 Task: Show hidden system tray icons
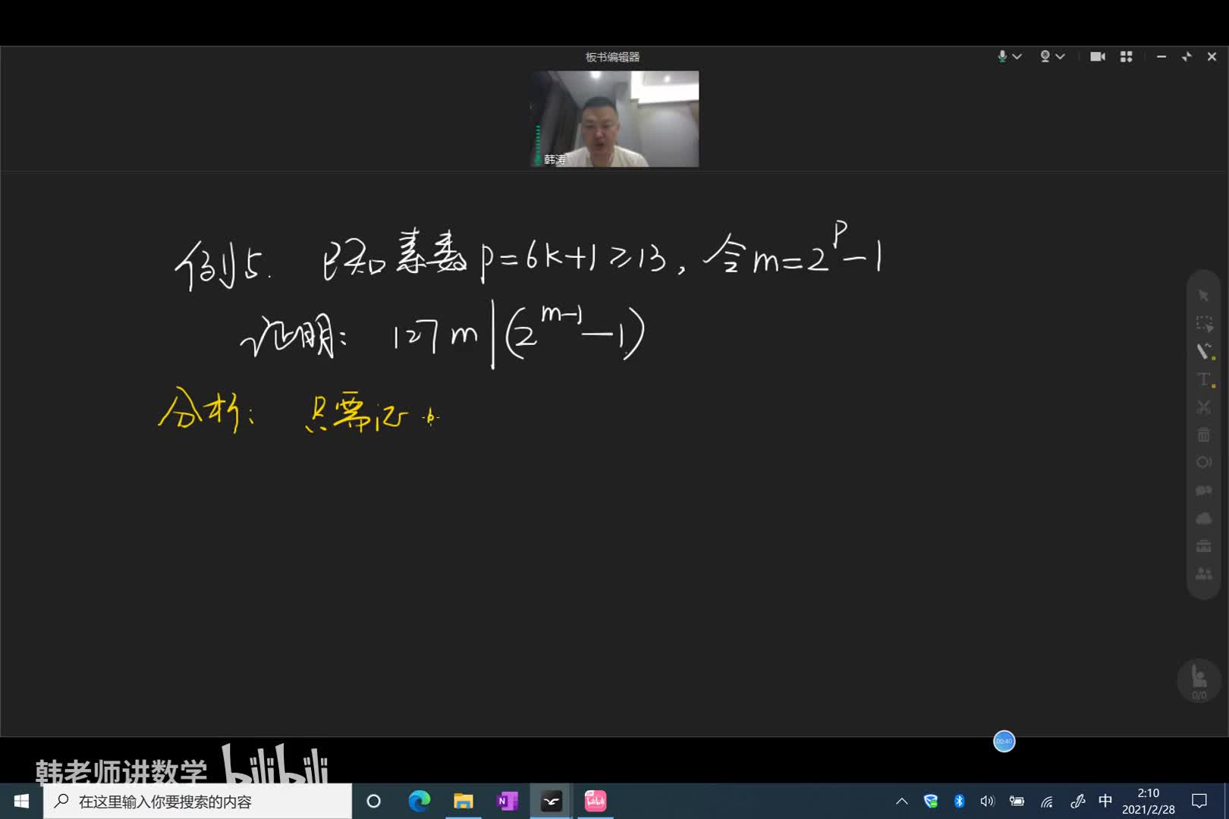901,801
